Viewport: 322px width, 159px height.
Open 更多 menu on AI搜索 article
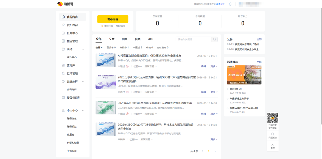(x=214, y=66)
